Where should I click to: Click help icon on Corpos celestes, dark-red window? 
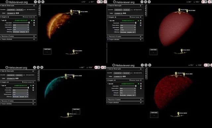(141, 103)
